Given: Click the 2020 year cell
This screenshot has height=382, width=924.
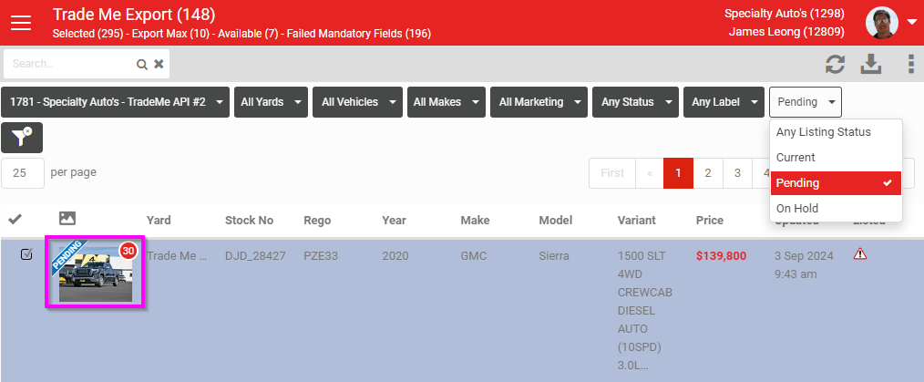Looking at the screenshot, I should point(395,256).
